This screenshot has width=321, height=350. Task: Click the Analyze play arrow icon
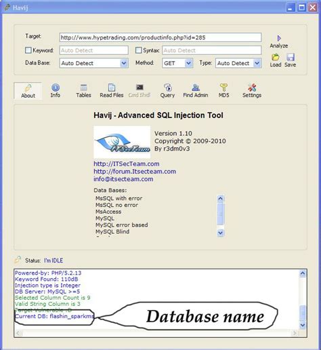click(279, 38)
